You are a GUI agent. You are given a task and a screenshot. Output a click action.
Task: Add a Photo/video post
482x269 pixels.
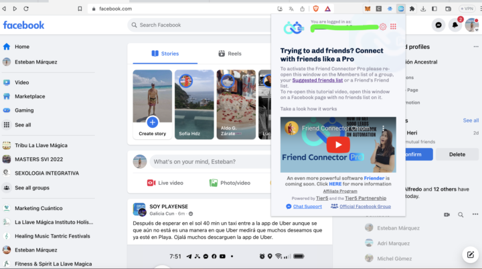point(230,183)
